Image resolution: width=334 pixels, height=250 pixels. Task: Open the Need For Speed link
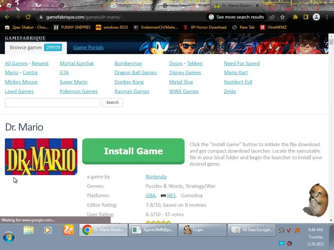pos(242,63)
